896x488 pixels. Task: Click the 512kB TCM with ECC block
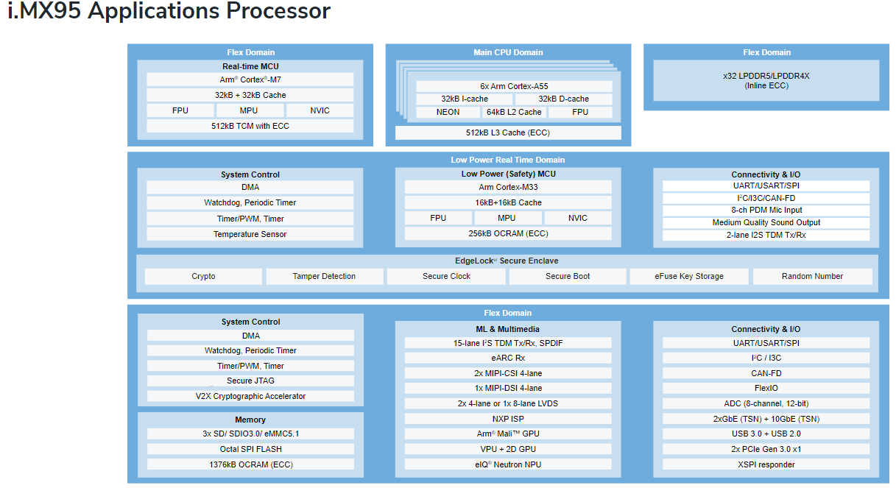coord(250,126)
